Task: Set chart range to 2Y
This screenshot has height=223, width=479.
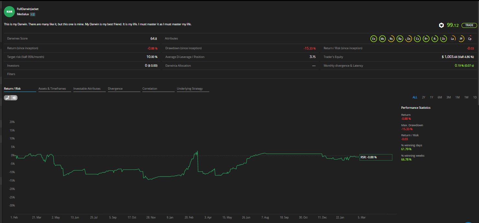Action: click(x=424, y=97)
